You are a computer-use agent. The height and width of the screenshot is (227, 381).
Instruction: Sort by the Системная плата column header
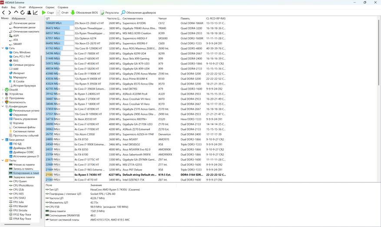tap(139, 19)
